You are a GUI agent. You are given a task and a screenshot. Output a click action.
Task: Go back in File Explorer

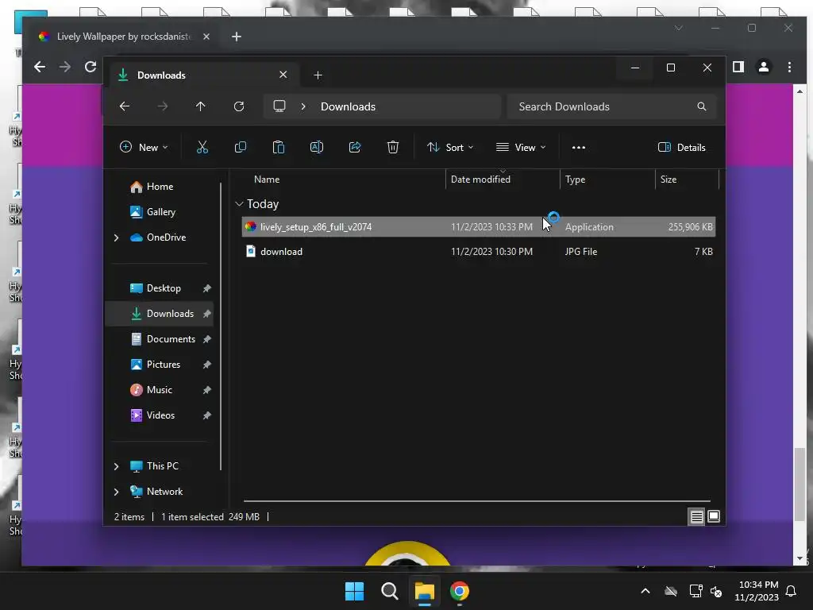[x=125, y=106]
